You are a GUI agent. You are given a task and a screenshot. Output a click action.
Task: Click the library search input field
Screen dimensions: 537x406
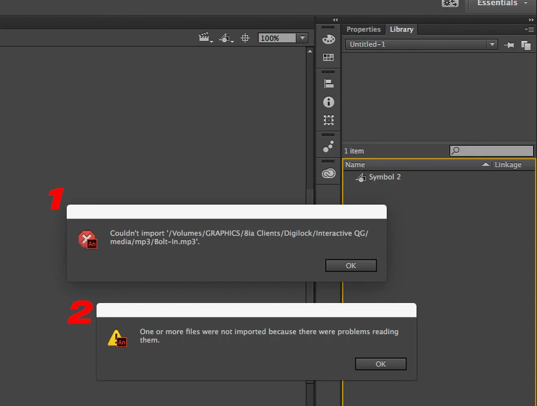[x=492, y=151]
